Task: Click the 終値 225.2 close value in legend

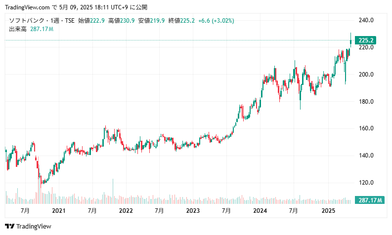Action: [181, 21]
